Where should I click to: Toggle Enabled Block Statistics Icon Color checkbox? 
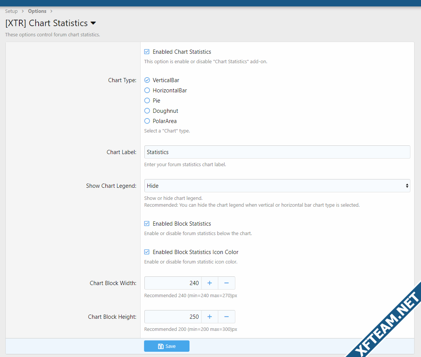tap(147, 252)
